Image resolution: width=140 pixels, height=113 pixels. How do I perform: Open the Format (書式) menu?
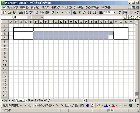point(56,7)
